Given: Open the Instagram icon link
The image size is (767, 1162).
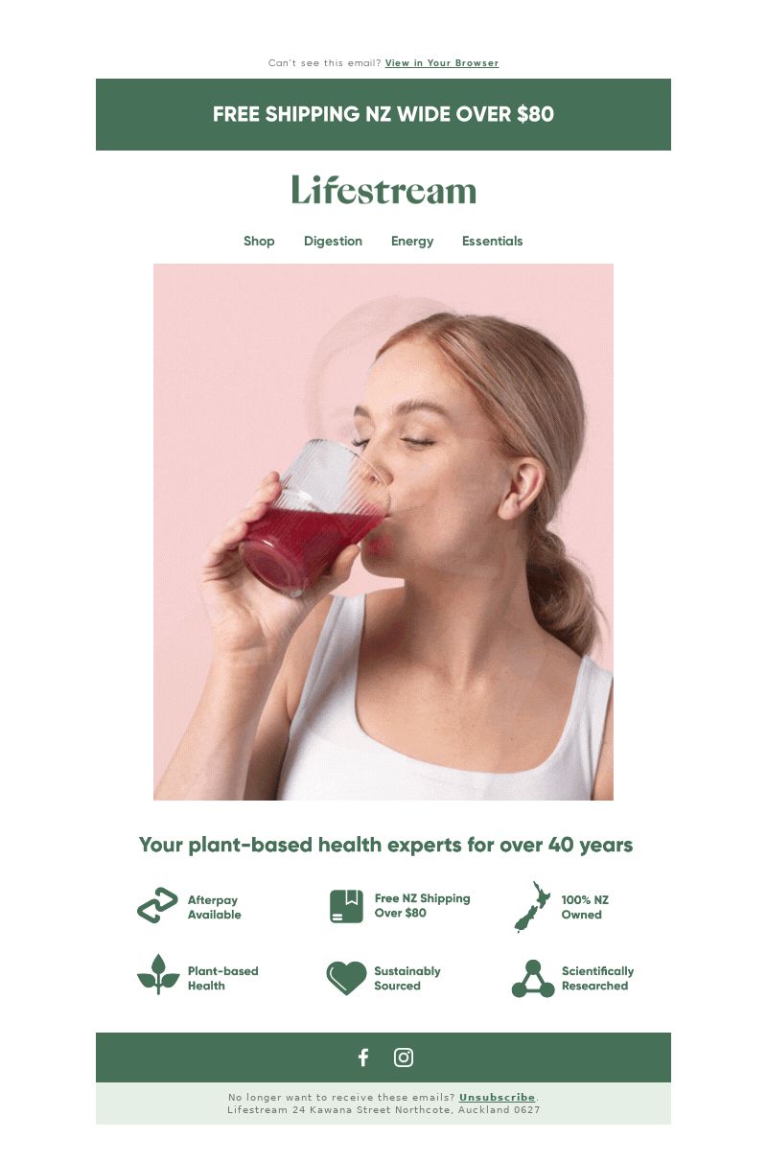Looking at the screenshot, I should pos(404,1057).
